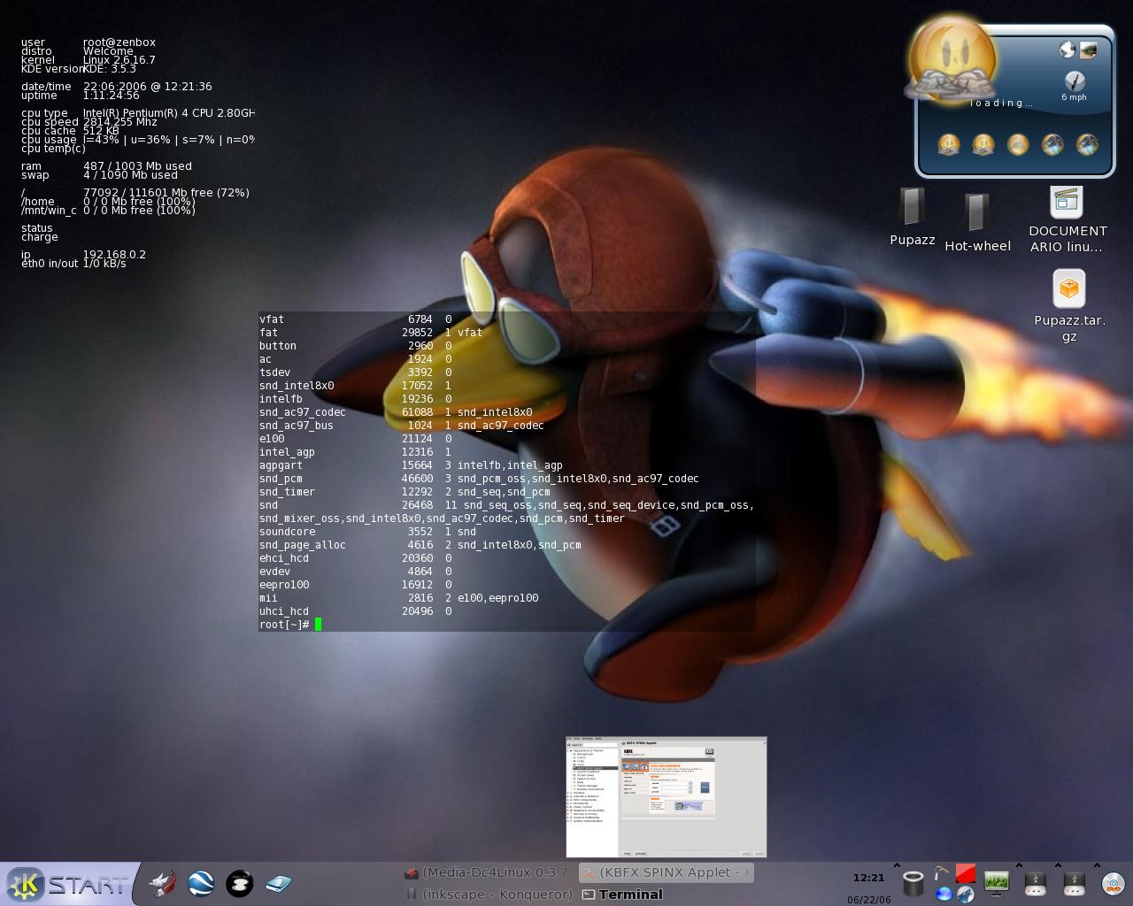Viewport: 1133px width, 906px height.
Task: Open the Hot-wheel desktop folder
Action: (x=977, y=222)
